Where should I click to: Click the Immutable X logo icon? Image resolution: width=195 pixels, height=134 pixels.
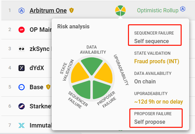(22, 125)
